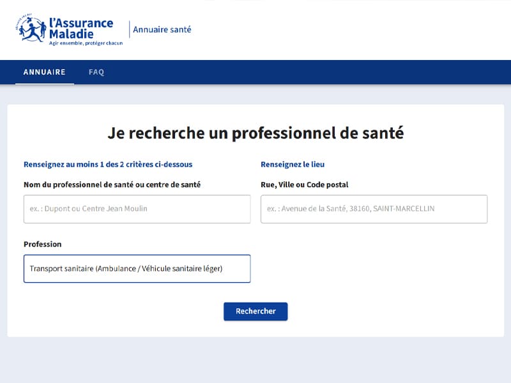Focus the professional name input field
The width and height of the screenshot is (511, 383).
tap(137, 209)
